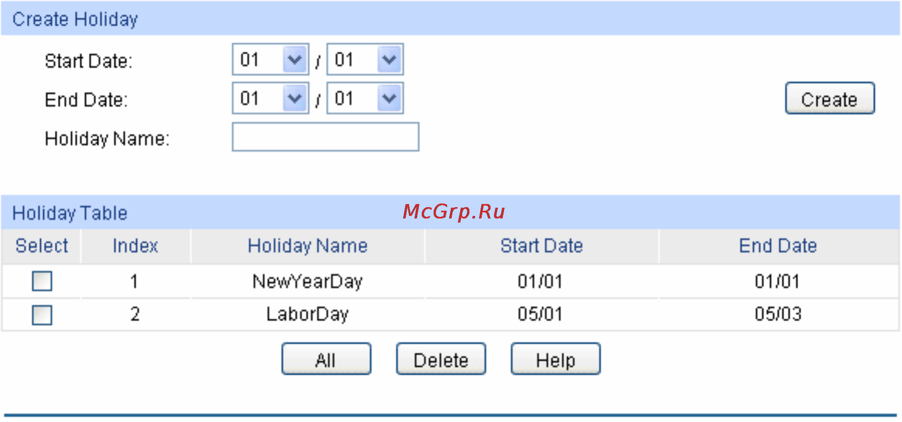Click index 1 in holiday table
This screenshot has height=422, width=902.
(x=134, y=282)
